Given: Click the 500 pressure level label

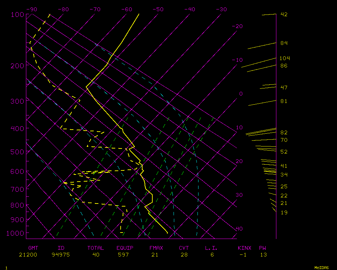Looking at the screenshot, I should coord(17,152).
